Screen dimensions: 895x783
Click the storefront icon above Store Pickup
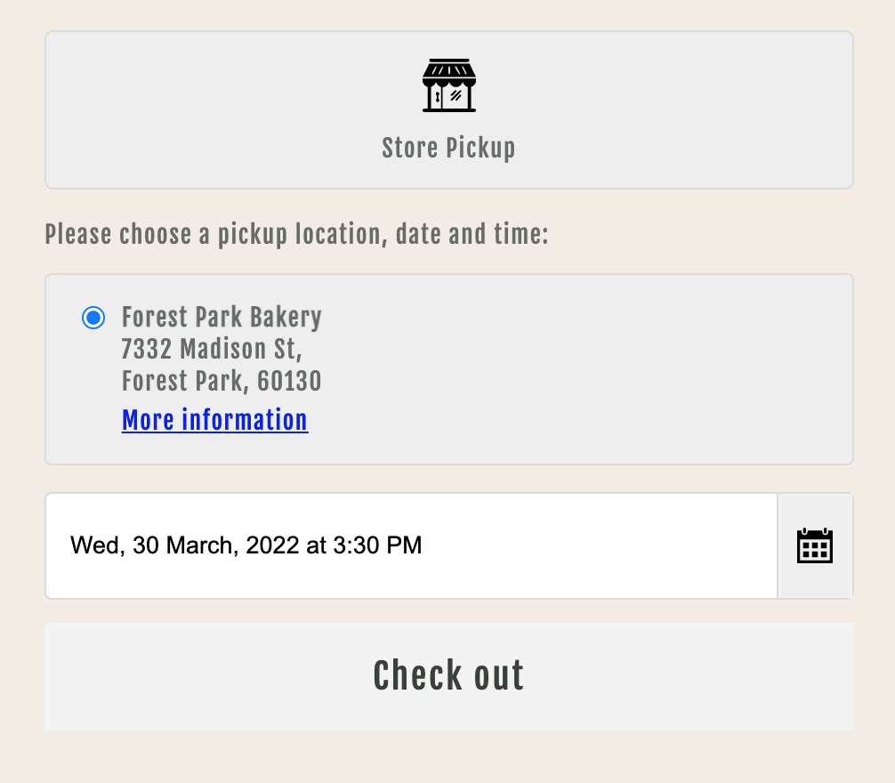point(449,85)
